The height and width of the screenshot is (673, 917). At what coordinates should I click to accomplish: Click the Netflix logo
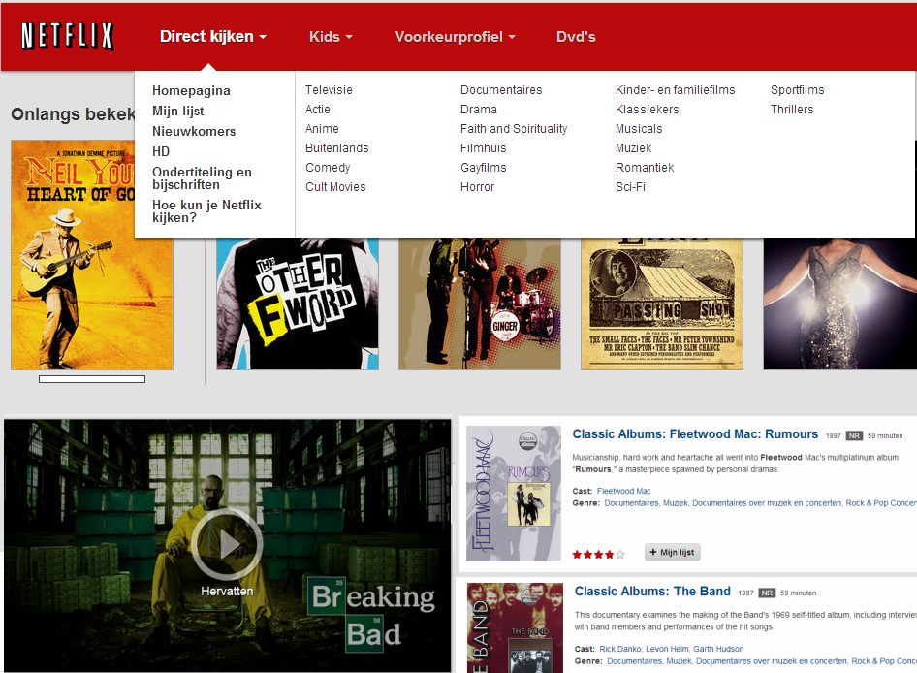point(67,36)
